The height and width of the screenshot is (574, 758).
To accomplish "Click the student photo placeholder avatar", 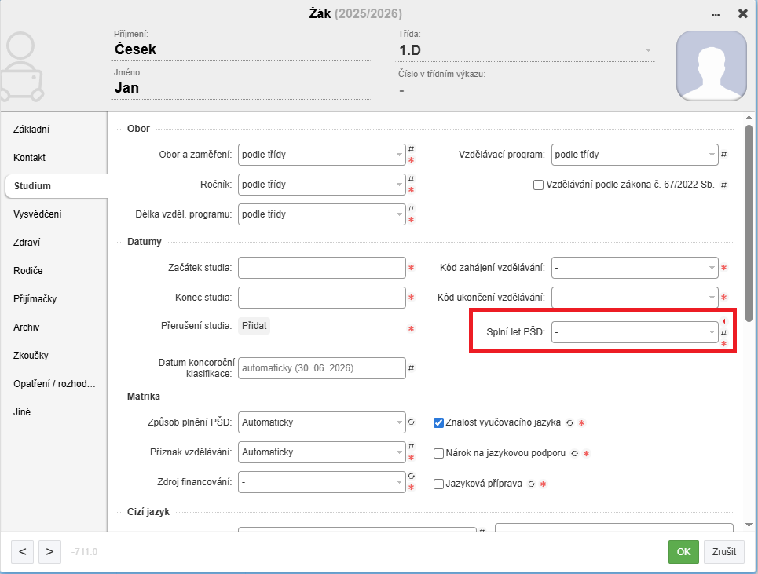I will point(711,67).
